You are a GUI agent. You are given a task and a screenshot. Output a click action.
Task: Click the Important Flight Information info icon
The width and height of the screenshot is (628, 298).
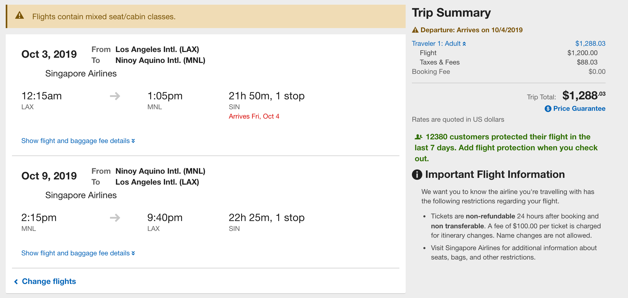417,174
